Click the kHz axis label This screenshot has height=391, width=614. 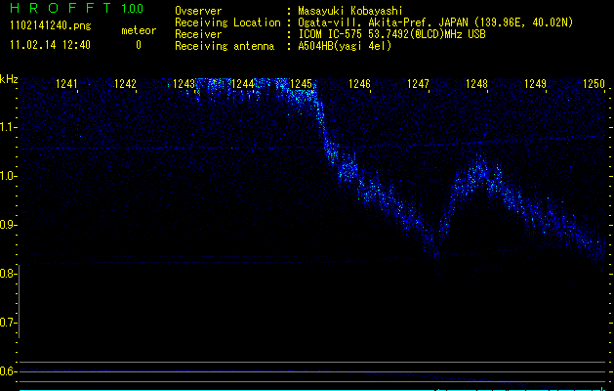tap(9, 79)
